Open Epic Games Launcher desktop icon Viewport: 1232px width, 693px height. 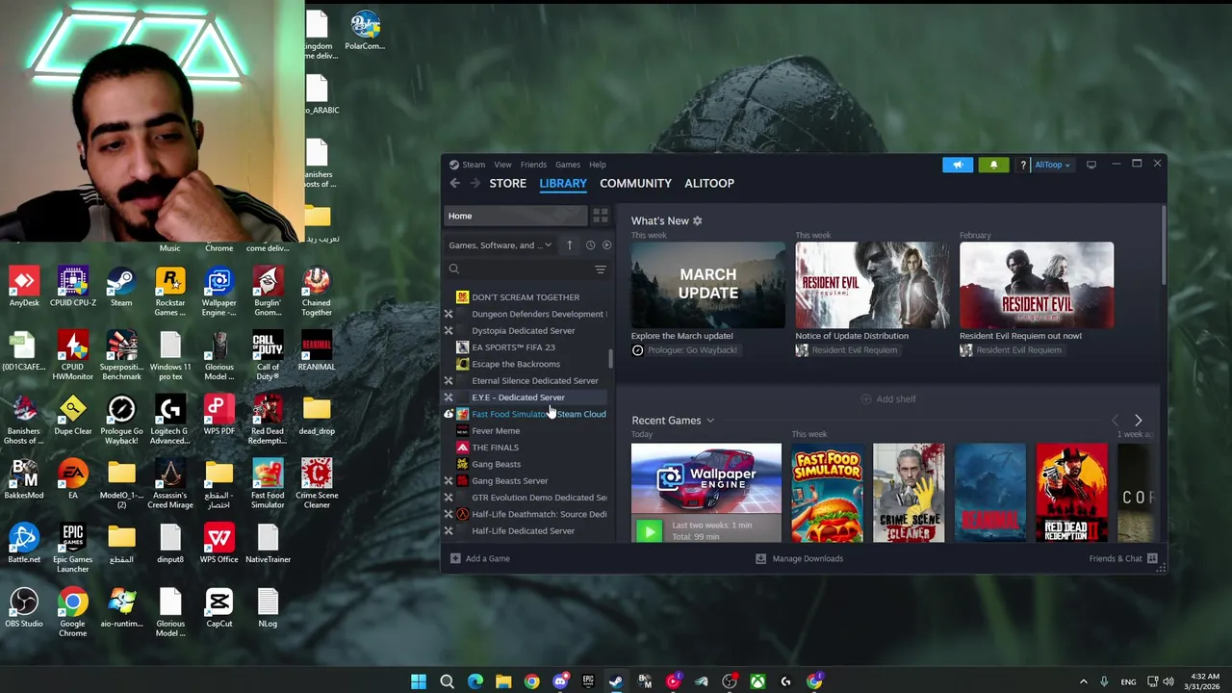tap(72, 548)
